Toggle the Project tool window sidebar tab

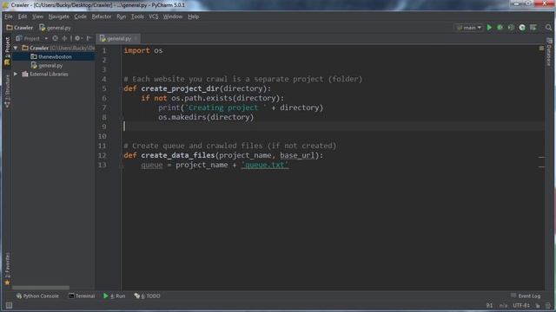(7, 51)
